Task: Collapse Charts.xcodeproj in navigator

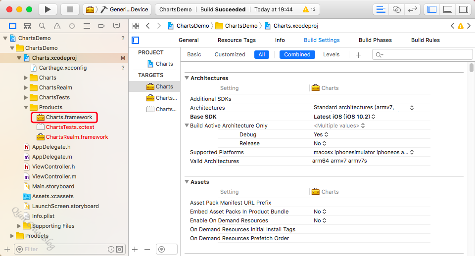Action: tap(19, 58)
